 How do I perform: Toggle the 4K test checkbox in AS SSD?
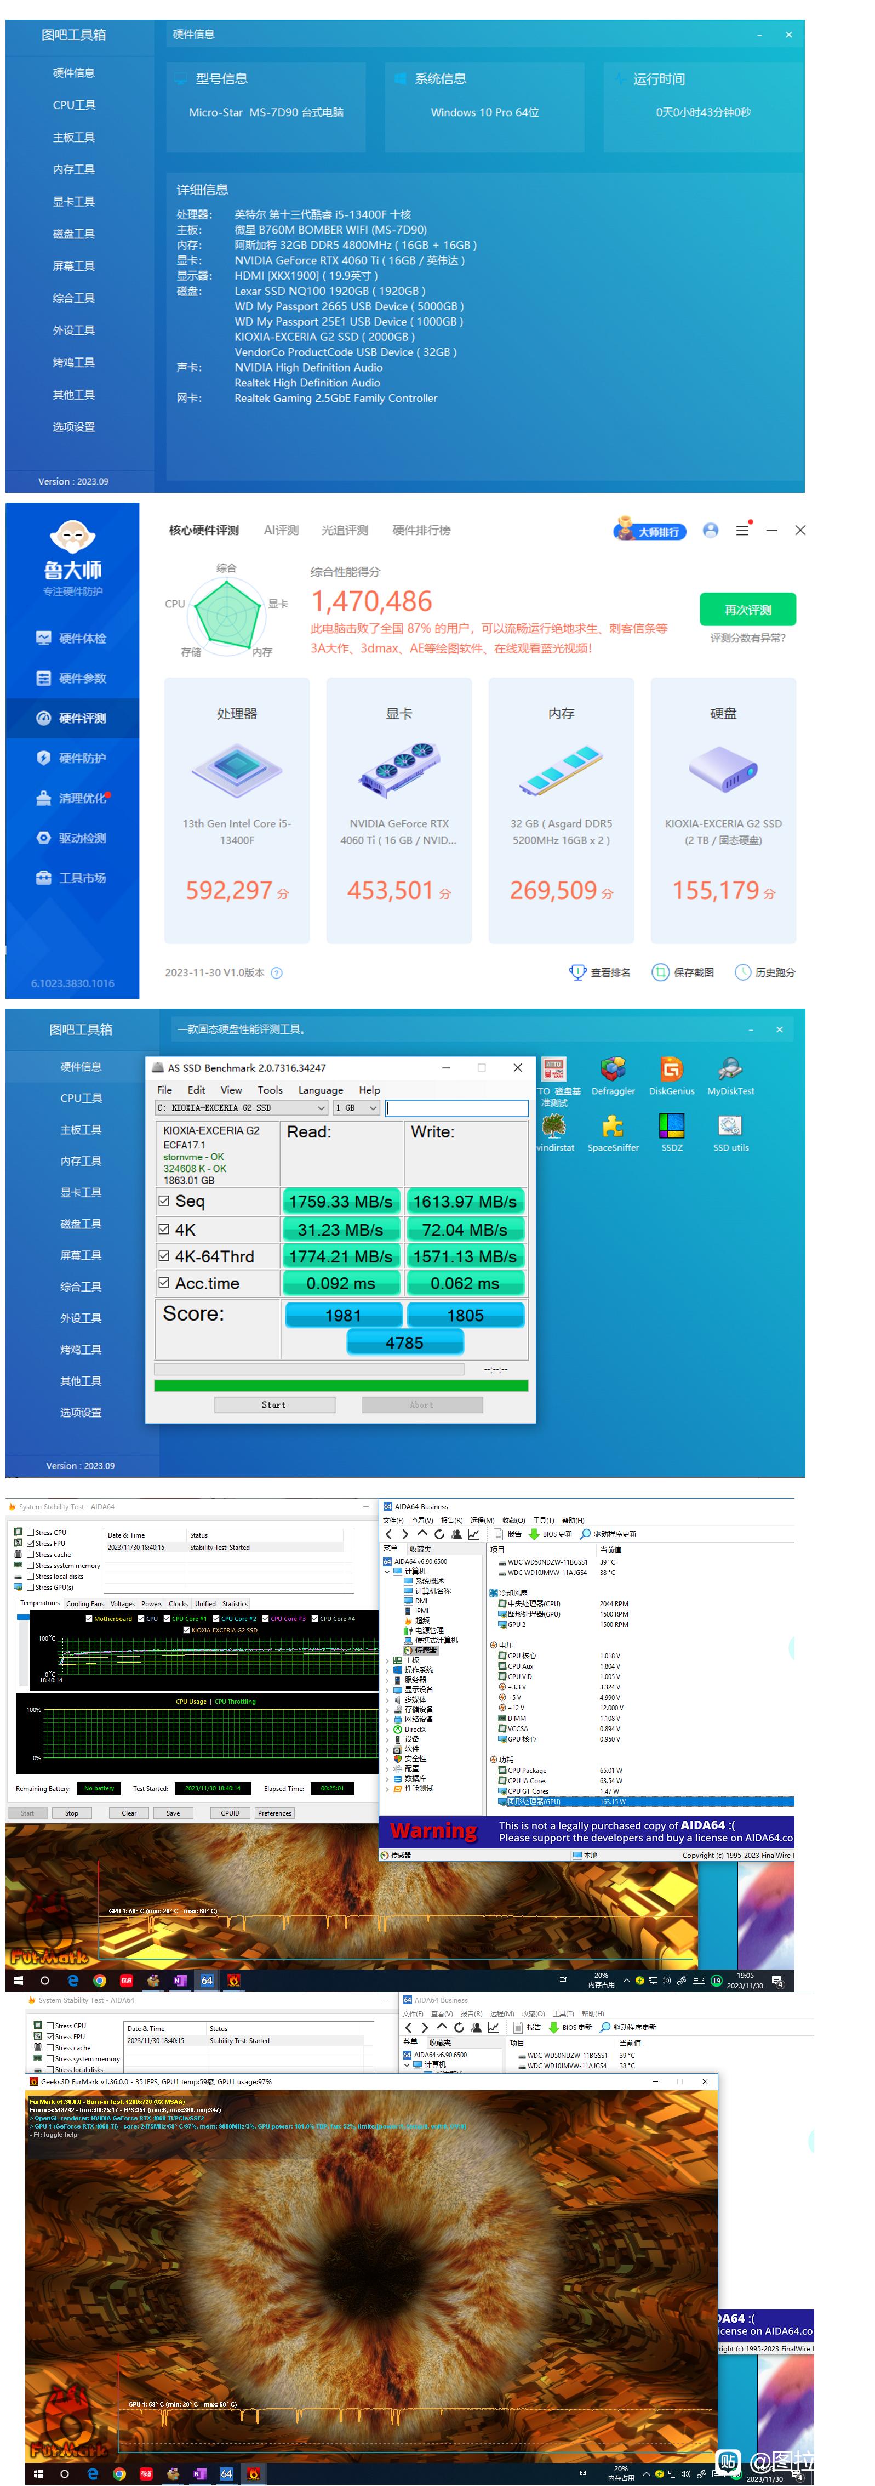click(x=164, y=1228)
